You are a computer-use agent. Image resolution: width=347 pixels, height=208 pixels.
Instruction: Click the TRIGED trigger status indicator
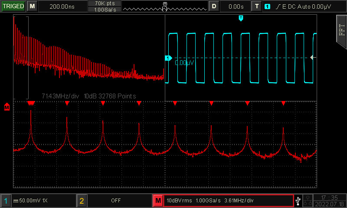(13, 6)
